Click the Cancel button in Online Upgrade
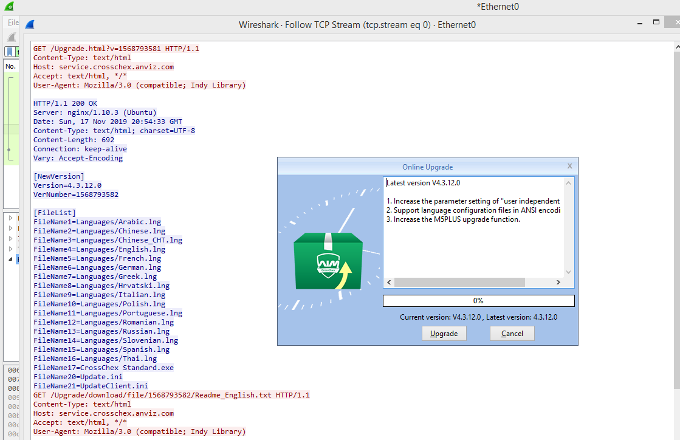 512,334
